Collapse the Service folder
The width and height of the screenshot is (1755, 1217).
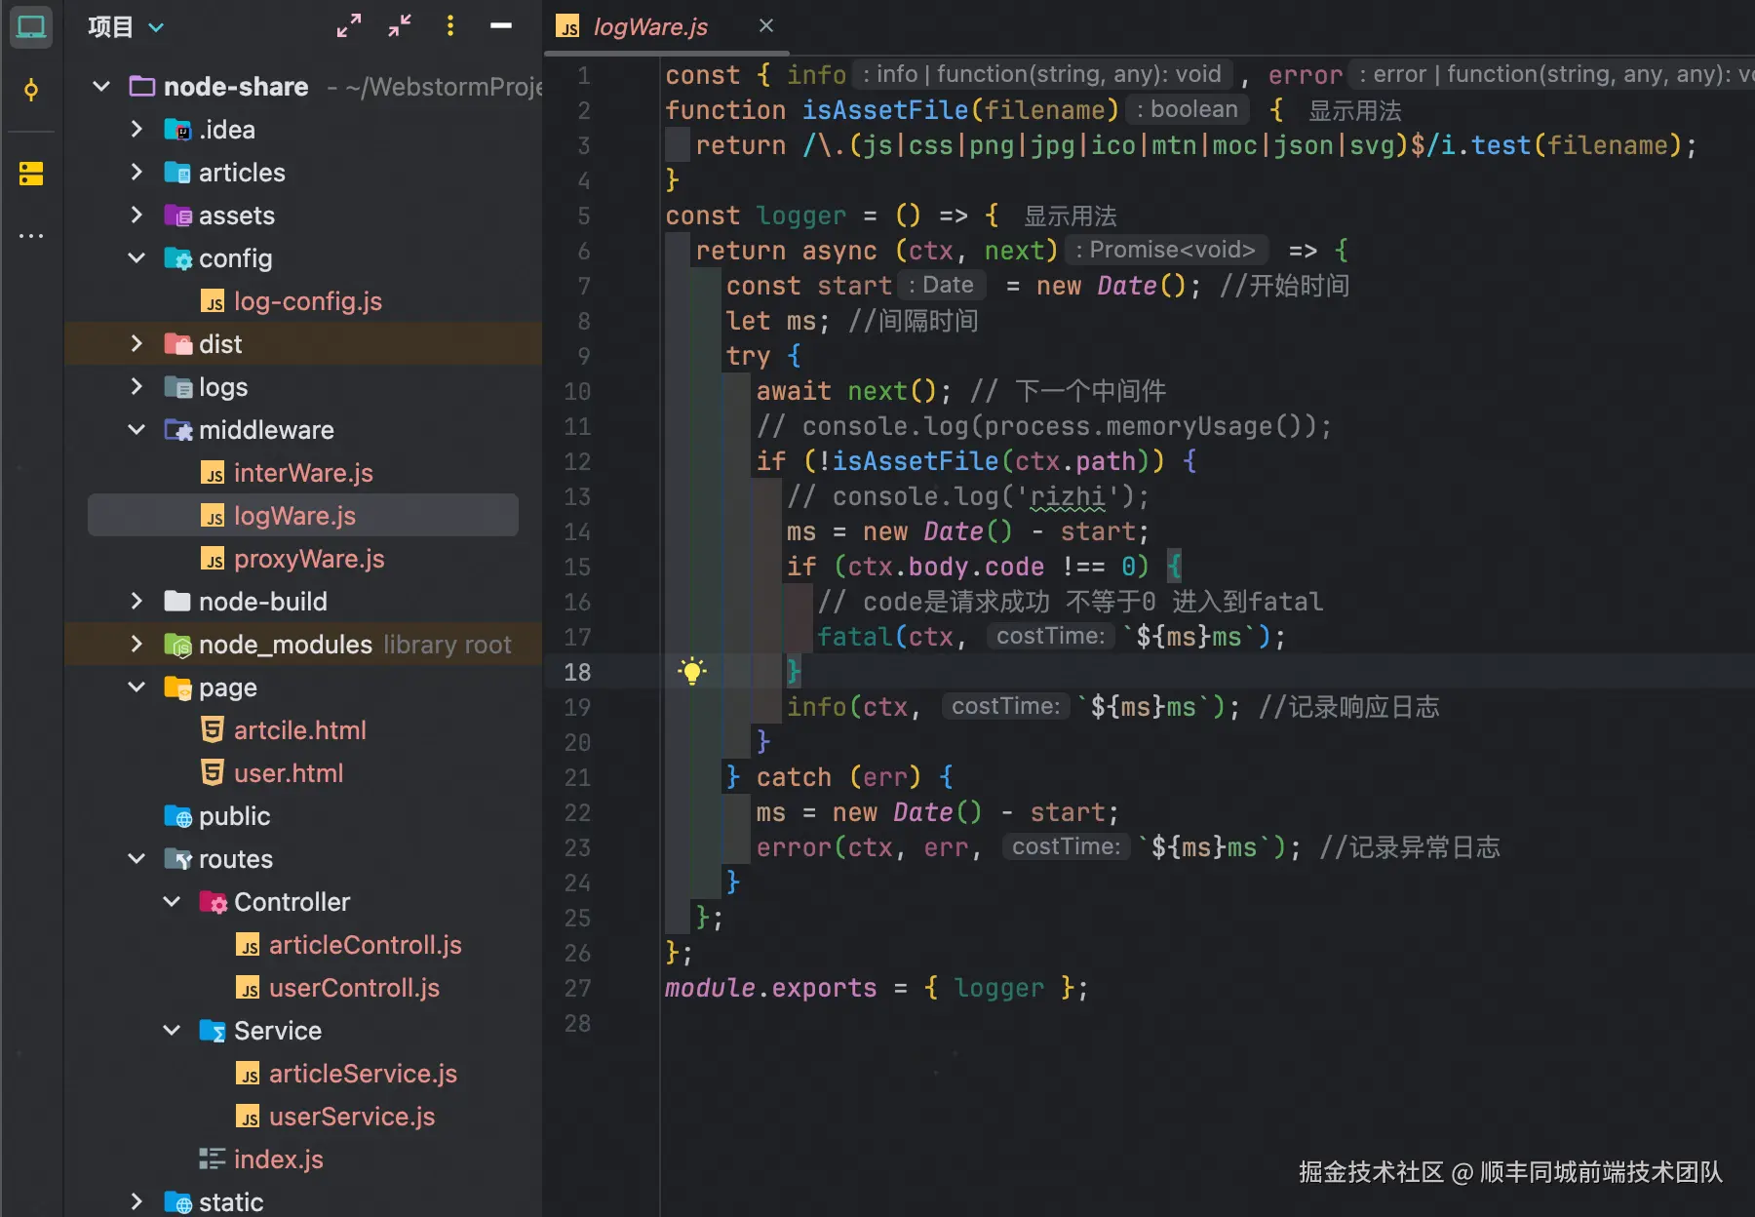(172, 1031)
